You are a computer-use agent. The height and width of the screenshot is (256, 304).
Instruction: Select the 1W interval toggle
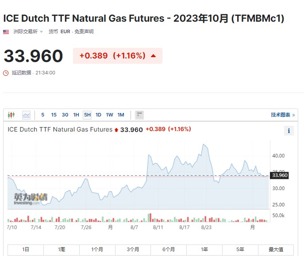pos(110,115)
